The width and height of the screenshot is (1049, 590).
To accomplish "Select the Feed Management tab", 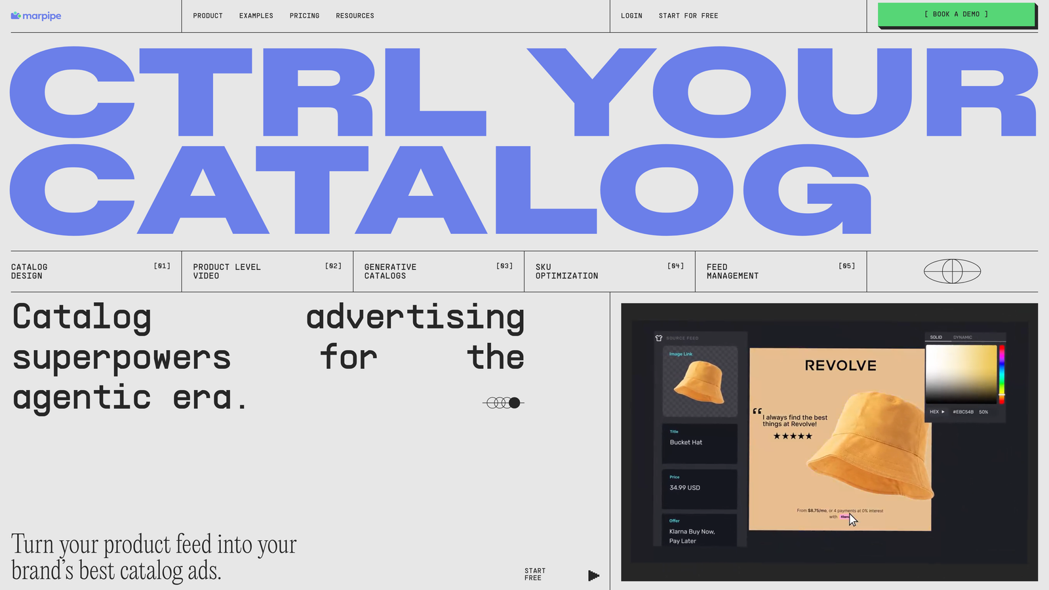I will pos(781,271).
